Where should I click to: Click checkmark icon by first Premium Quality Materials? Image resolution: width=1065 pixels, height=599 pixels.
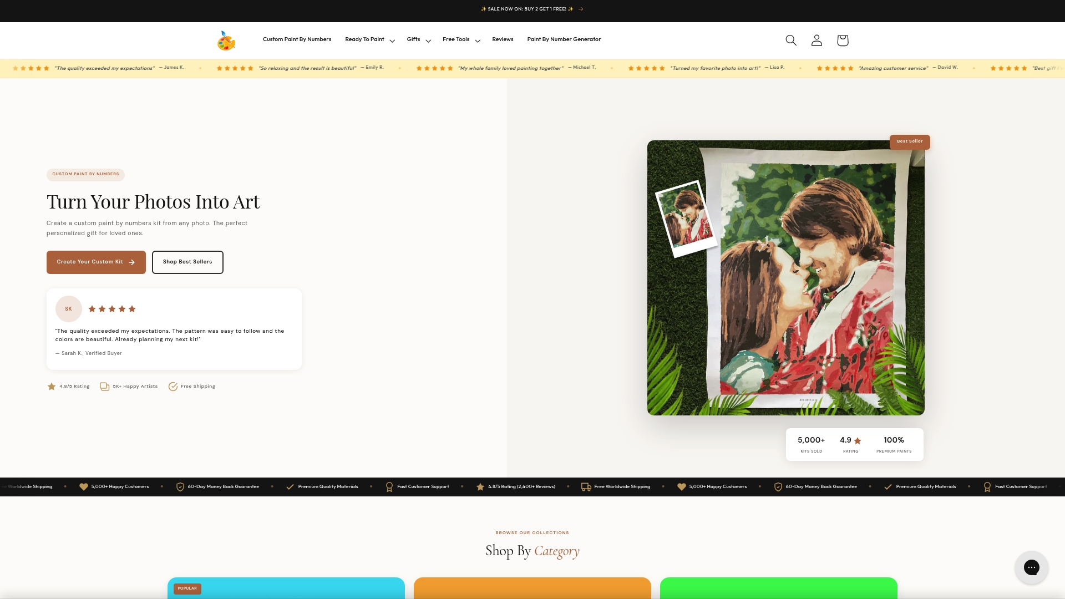pyautogui.click(x=290, y=487)
